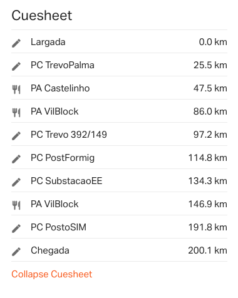Screen dimensions: 238x298
Task: Click pencil icon next to PC PostFormig
Action: click(x=16, y=159)
